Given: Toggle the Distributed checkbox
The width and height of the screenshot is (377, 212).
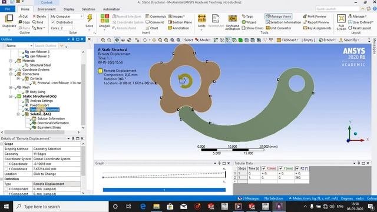Looking at the screenshot, I should pyautogui.click(x=53, y=22).
